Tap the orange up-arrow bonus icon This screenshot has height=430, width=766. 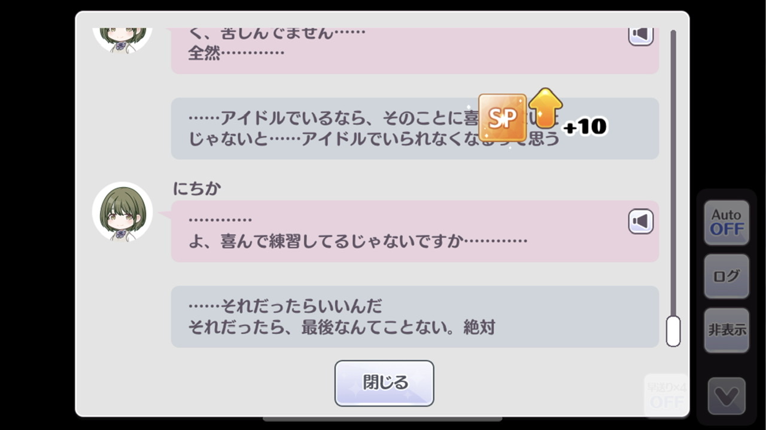[545, 108]
